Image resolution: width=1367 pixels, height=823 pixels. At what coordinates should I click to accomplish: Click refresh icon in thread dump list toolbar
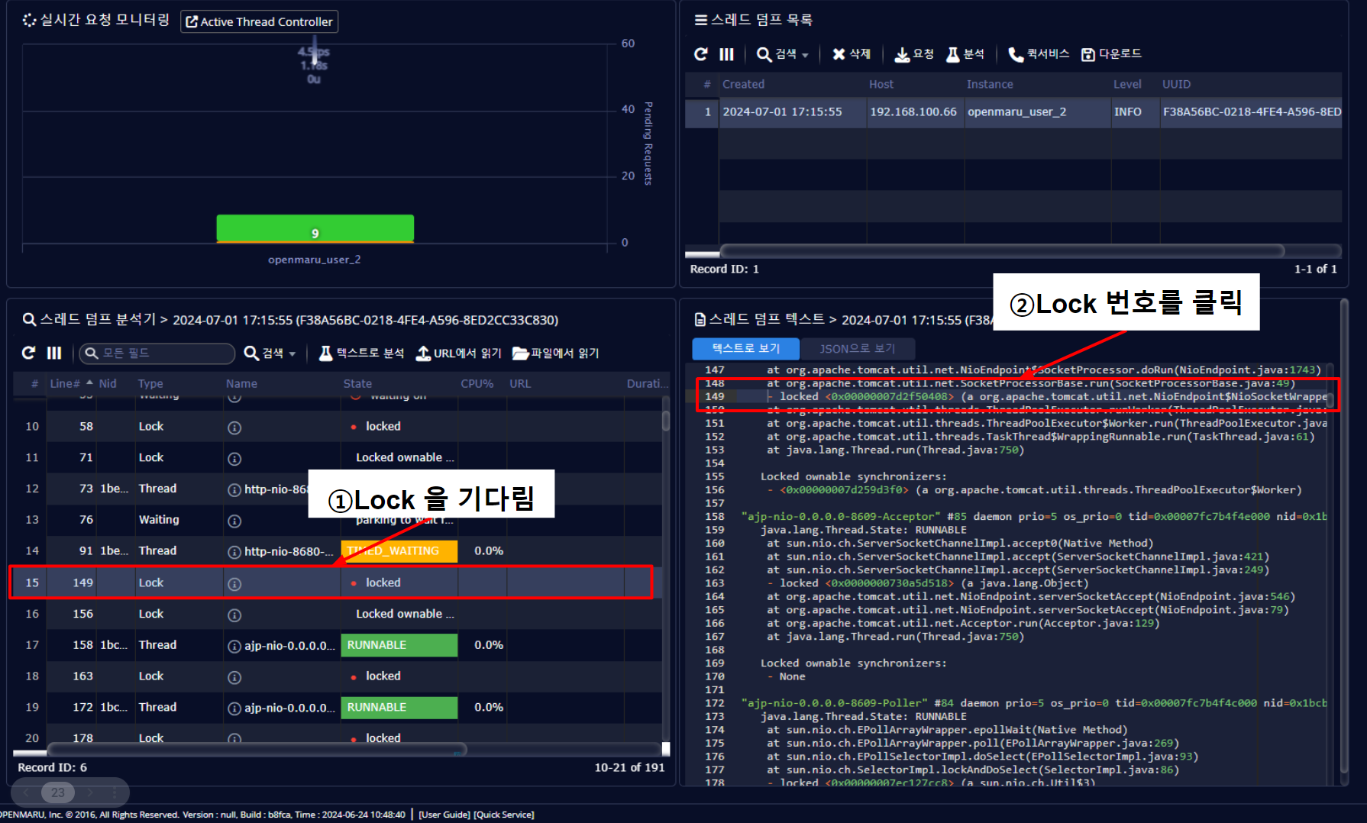click(x=700, y=54)
